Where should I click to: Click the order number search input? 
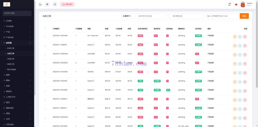[221, 16]
